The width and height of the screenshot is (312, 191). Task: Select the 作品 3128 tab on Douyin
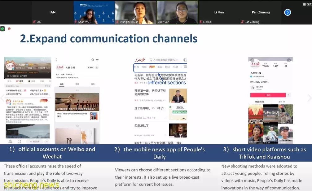[259, 102]
